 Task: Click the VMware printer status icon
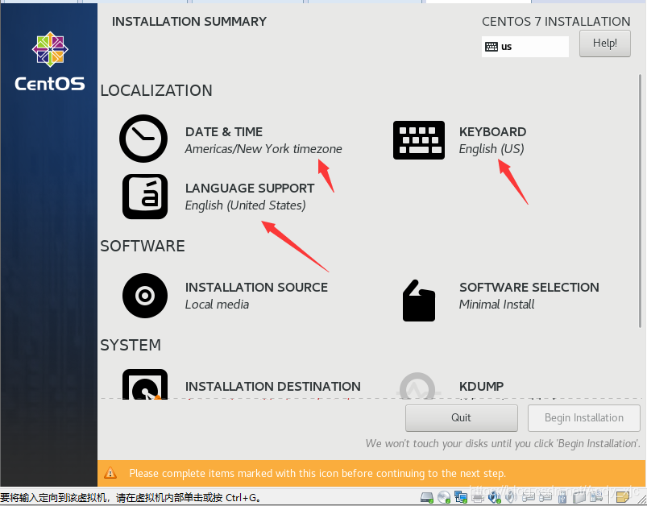point(478,498)
